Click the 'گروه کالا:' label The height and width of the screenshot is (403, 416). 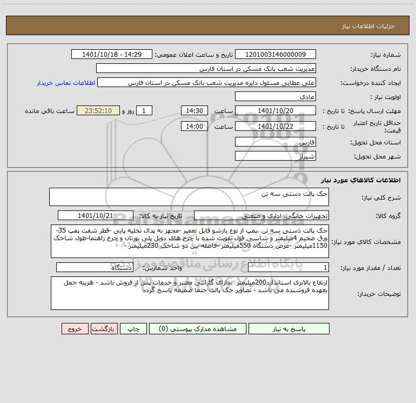pyautogui.click(x=388, y=216)
